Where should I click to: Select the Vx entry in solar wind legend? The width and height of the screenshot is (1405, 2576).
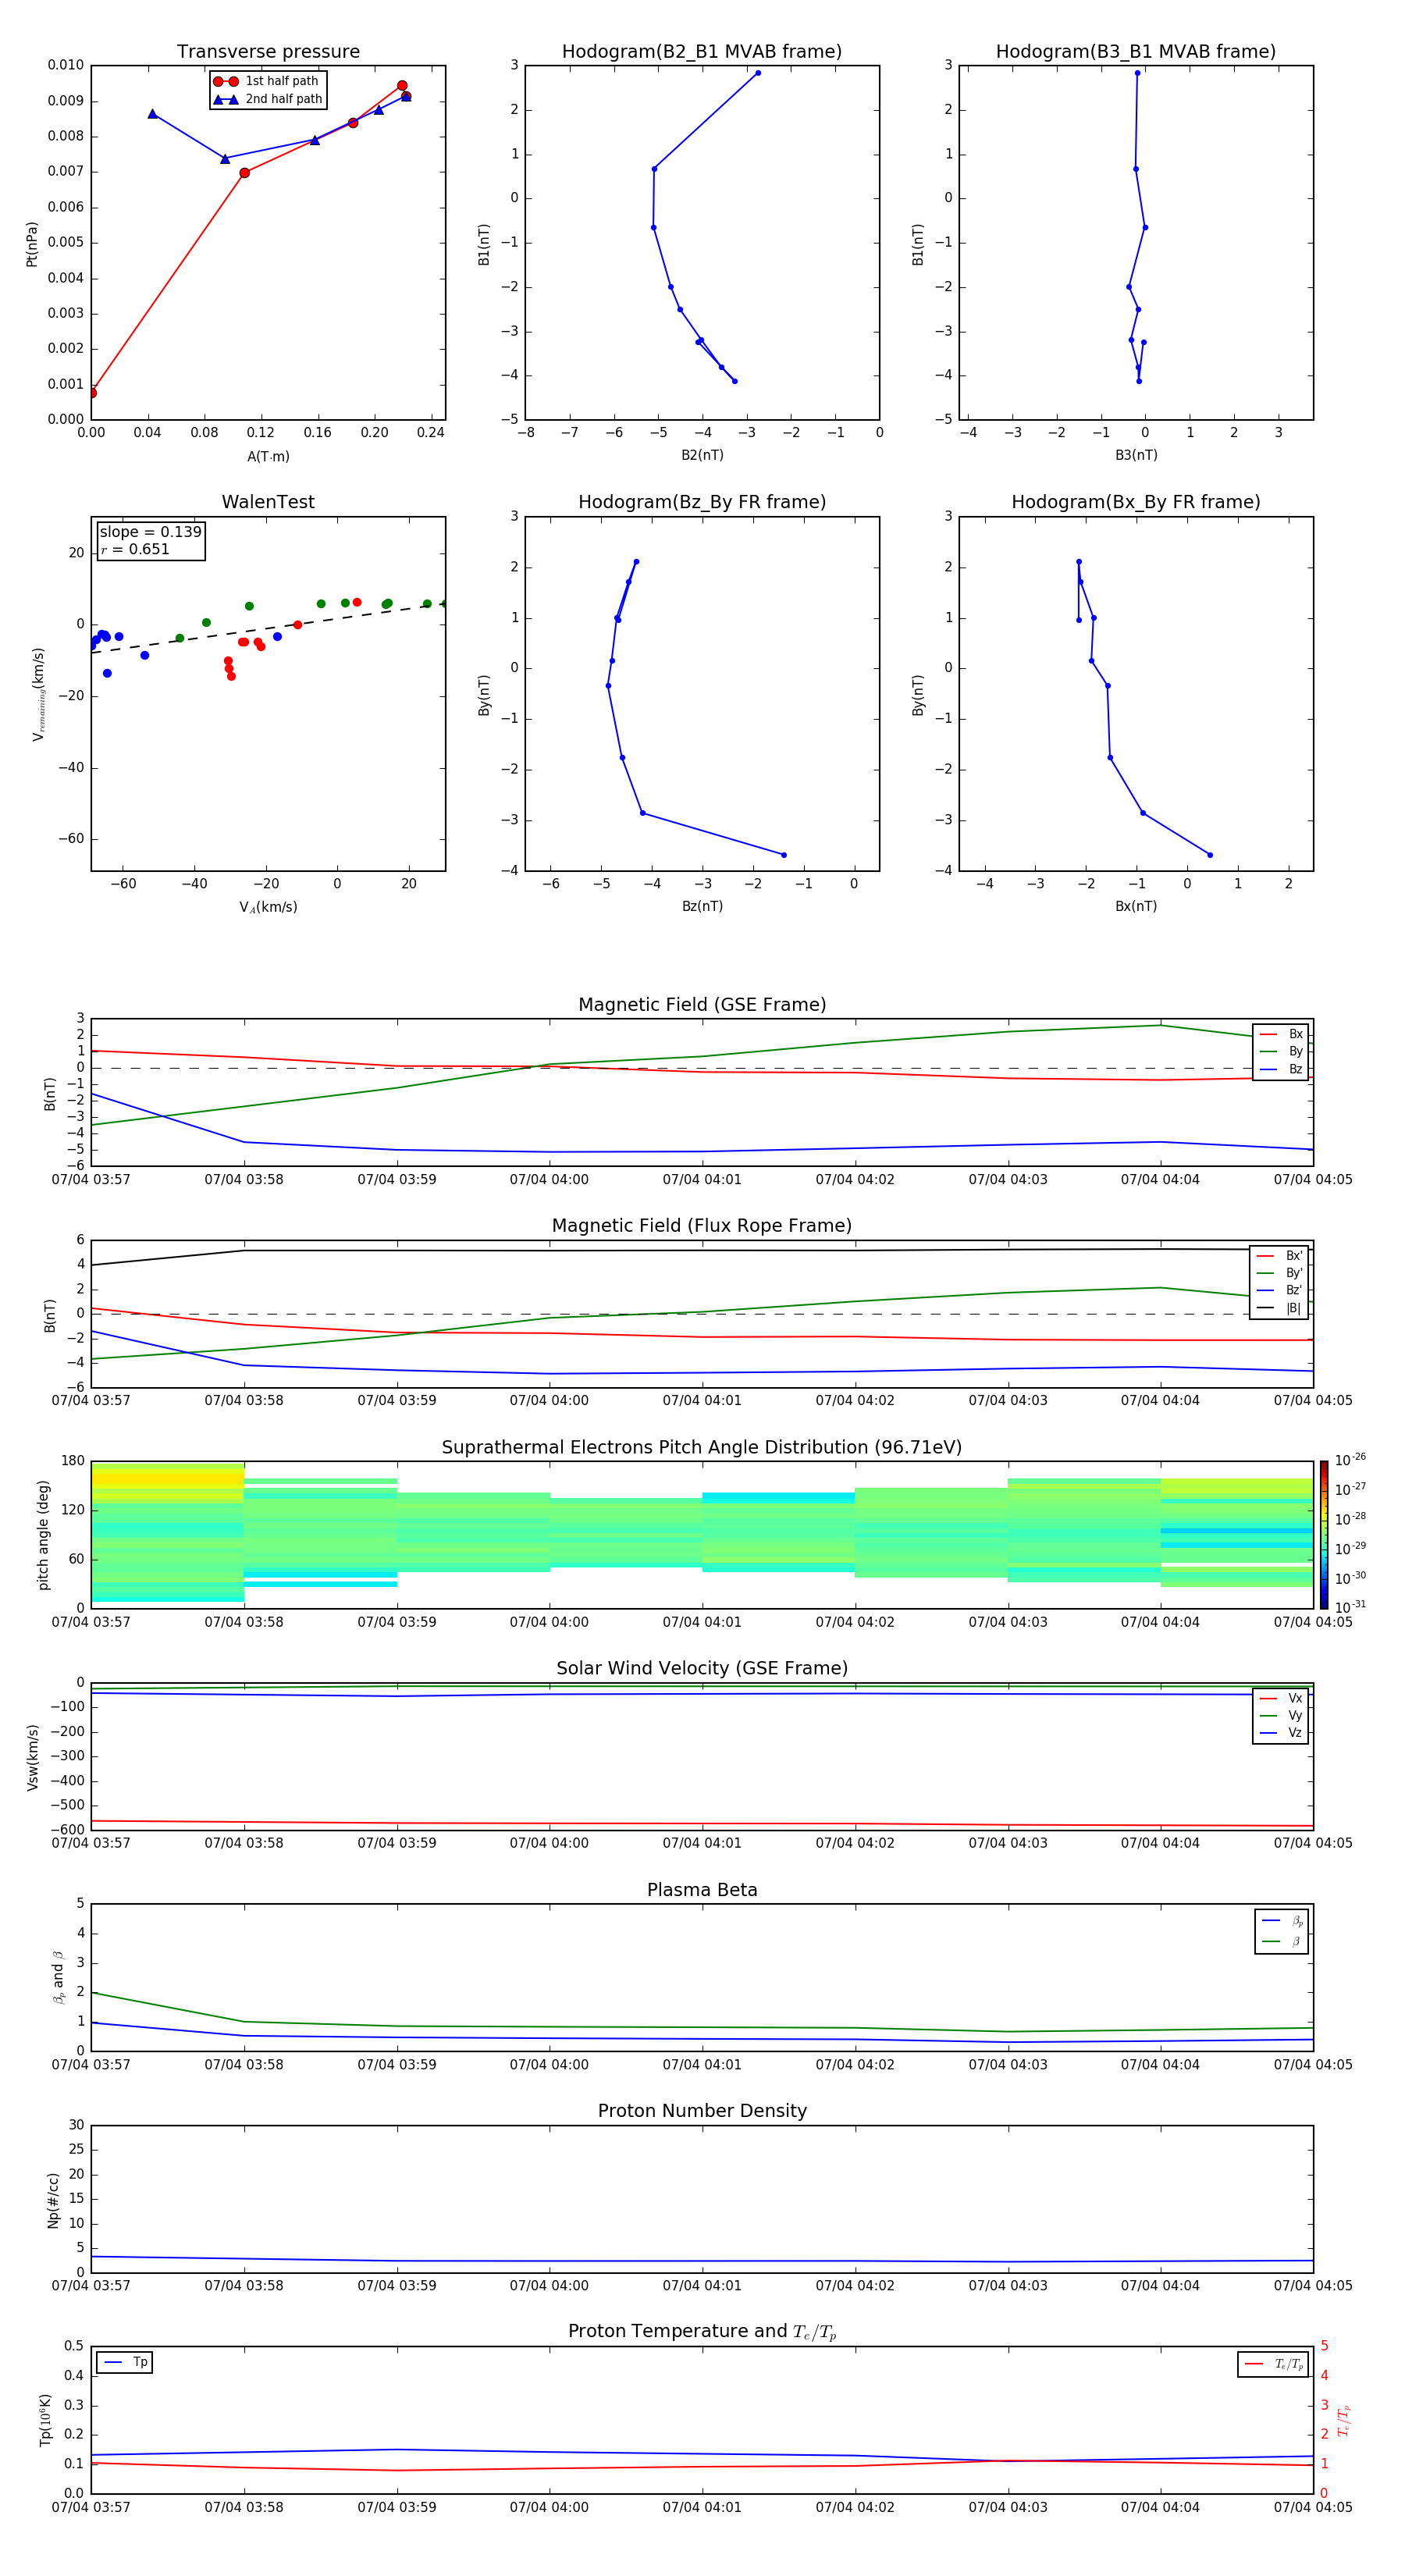coord(1281,1698)
